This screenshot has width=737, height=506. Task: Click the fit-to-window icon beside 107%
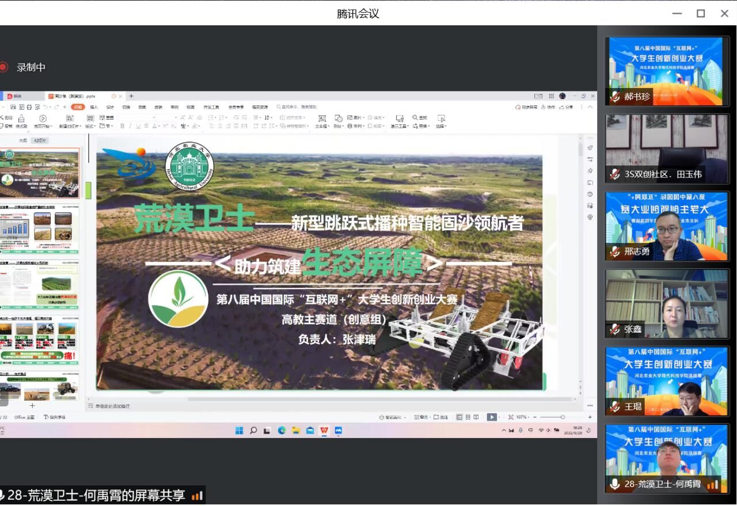pyautogui.click(x=511, y=417)
